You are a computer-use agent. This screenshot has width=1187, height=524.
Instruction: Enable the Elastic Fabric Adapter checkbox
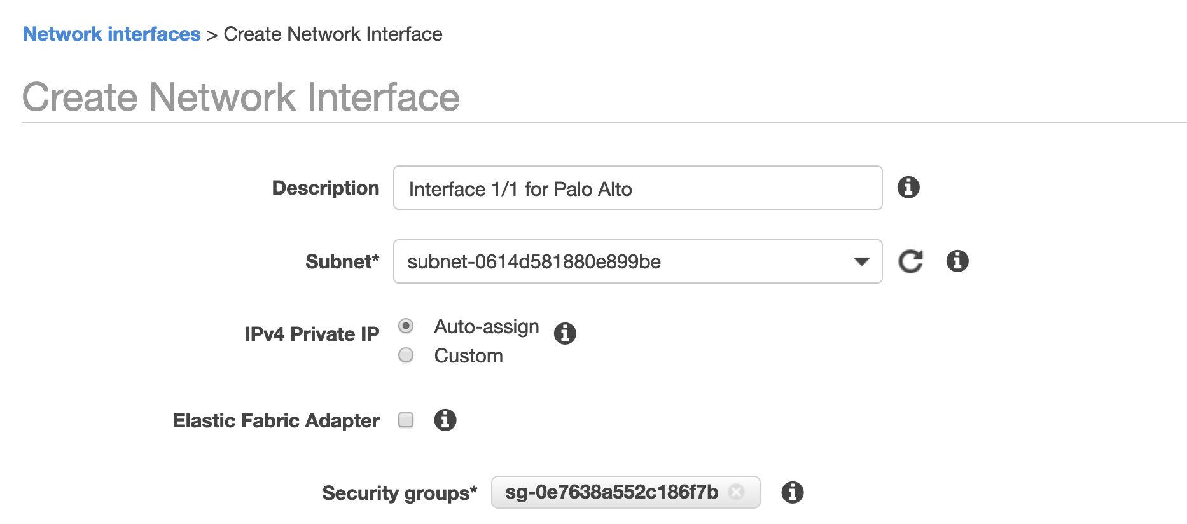[x=406, y=420]
